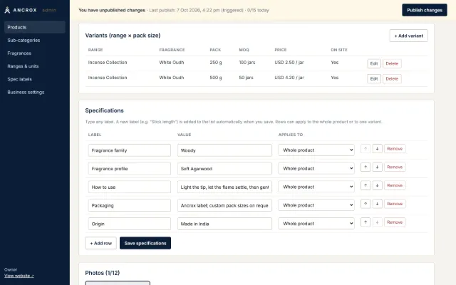Click + Add variant button
This screenshot has width=456, height=285.
point(408,36)
